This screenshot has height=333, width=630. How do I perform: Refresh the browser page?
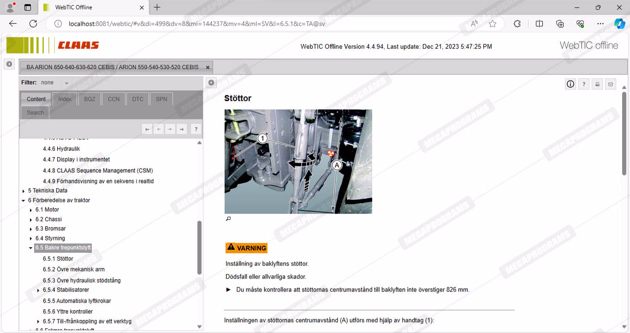33,23
